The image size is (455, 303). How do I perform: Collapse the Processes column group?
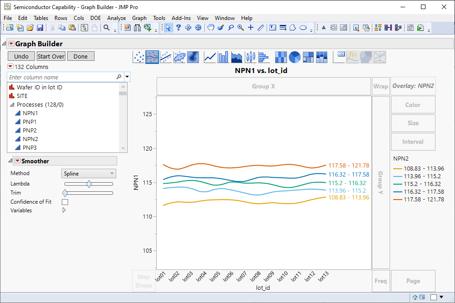point(12,105)
